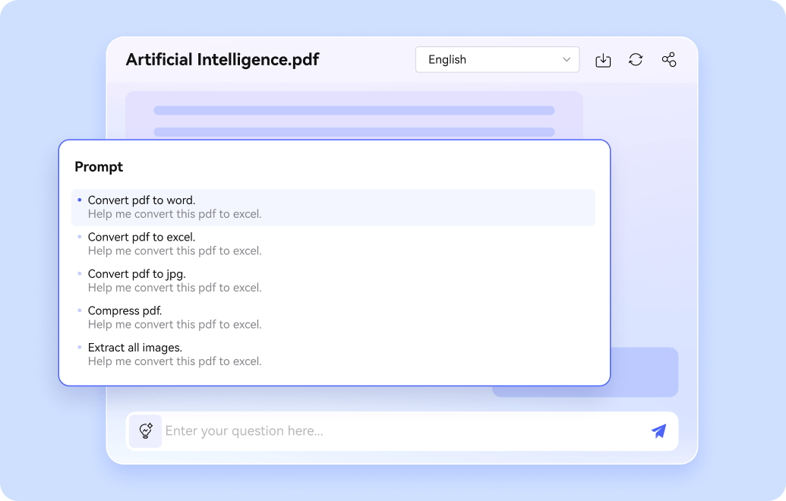Image resolution: width=786 pixels, height=501 pixels.
Task: Select the "Convert pdf to word." prompt
Action: tap(142, 200)
